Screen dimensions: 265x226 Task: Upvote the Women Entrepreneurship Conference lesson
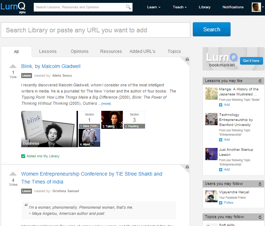point(13,174)
